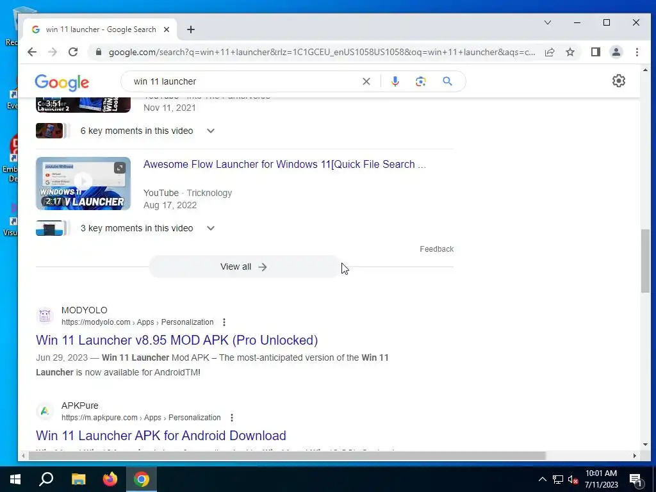The image size is (656, 492).
Task: Click the Google logo
Action: (62, 83)
